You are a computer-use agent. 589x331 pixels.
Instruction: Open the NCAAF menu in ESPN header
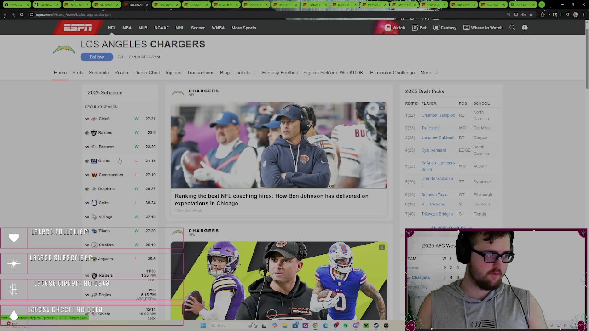(161, 28)
